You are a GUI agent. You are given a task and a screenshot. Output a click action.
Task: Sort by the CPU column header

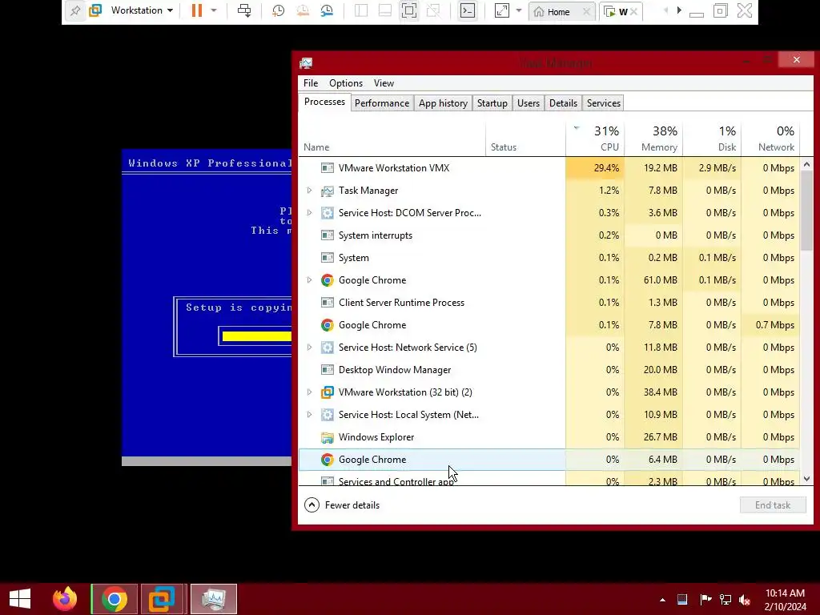[595, 139]
